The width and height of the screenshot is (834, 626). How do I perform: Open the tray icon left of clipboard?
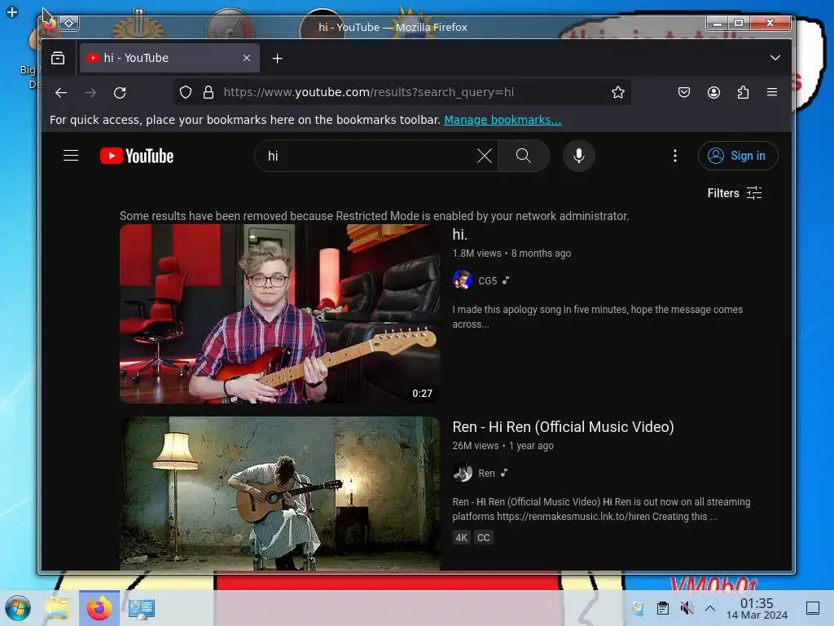638,608
